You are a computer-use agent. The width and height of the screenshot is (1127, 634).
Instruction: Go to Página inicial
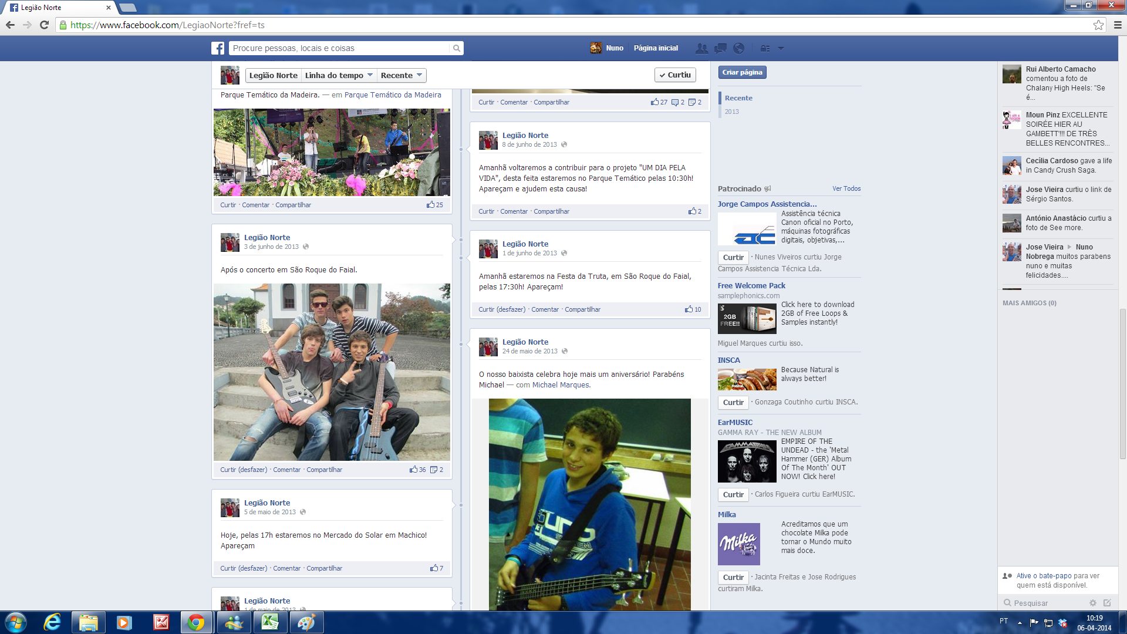656,48
